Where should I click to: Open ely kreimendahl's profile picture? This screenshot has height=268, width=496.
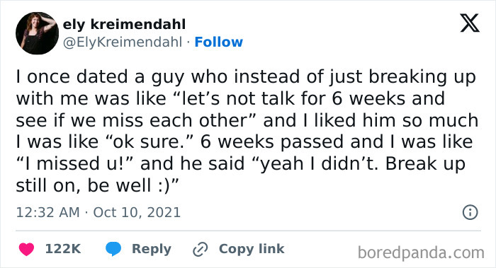point(37,33)
